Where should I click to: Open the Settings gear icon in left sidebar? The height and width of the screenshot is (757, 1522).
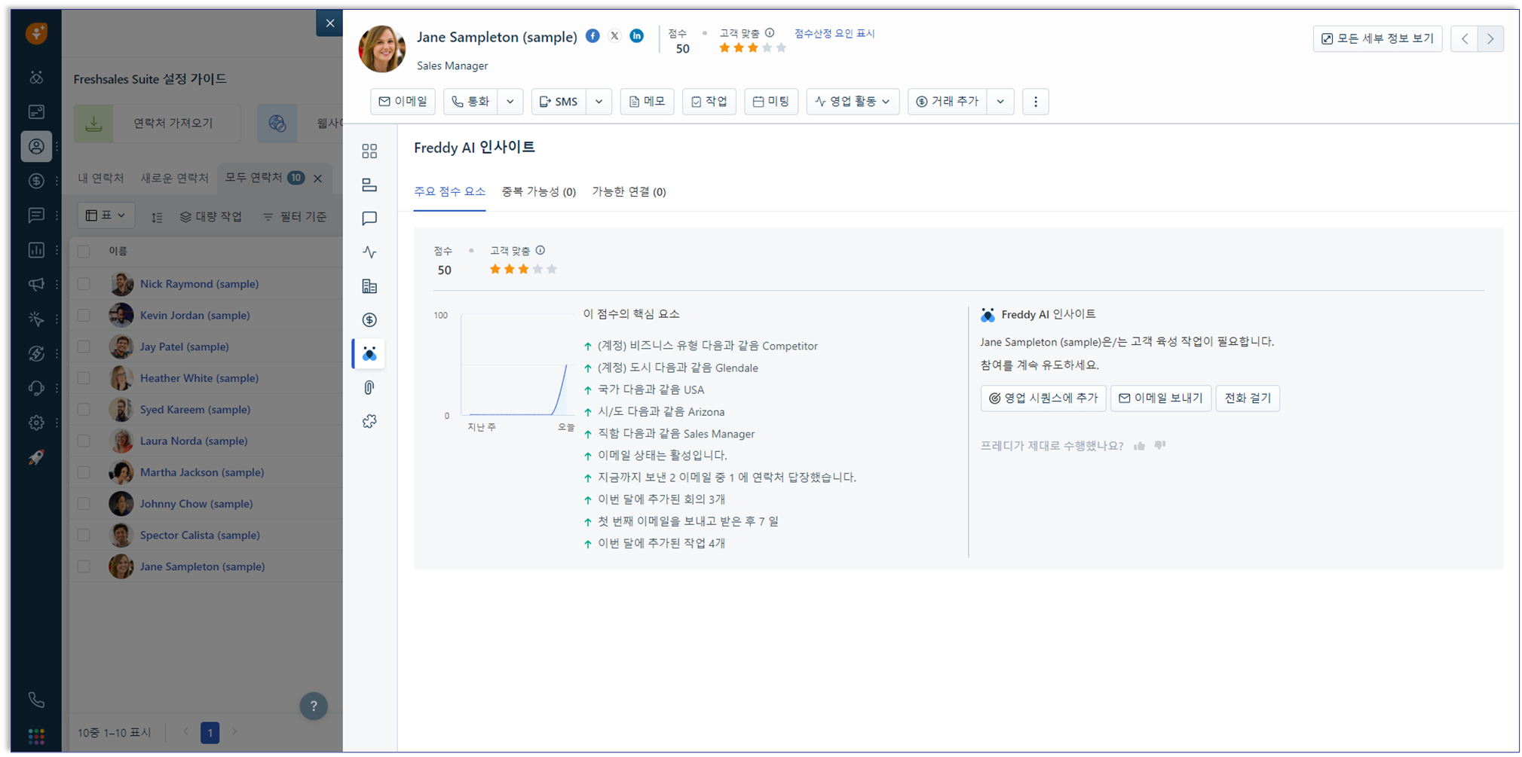[x=36, y=423]
